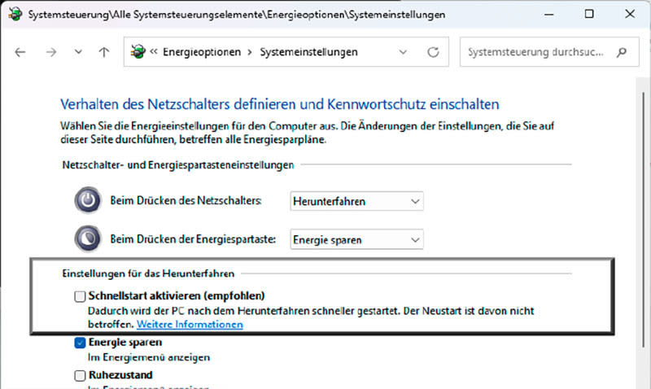Image resolution: width=651 pixels, height=389 pixels.
Task: Click the window title bar app icon
Action: tap(13, 14)
